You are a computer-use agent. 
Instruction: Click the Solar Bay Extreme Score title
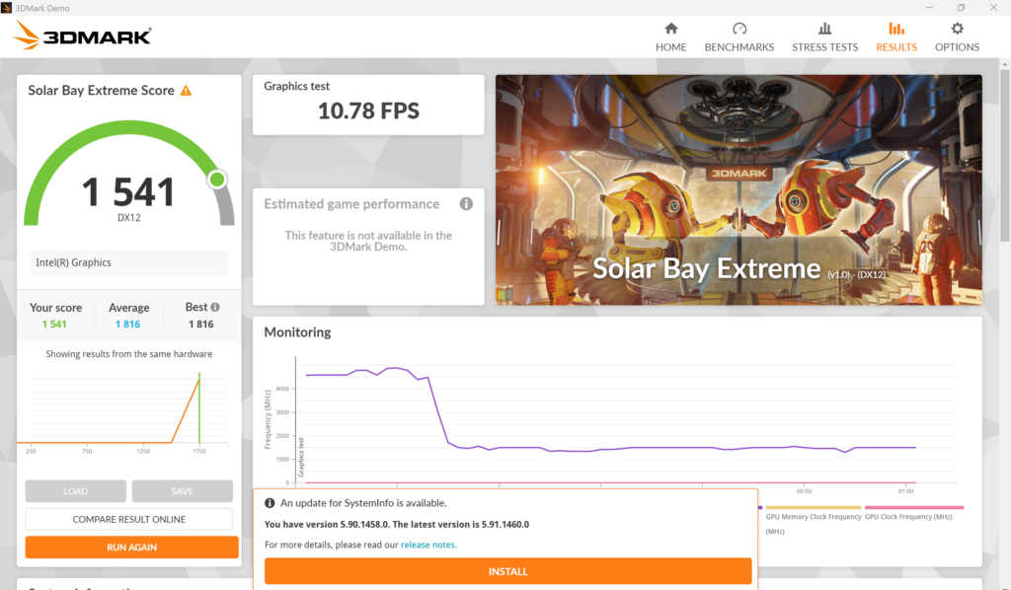click(x=102, y=91)
